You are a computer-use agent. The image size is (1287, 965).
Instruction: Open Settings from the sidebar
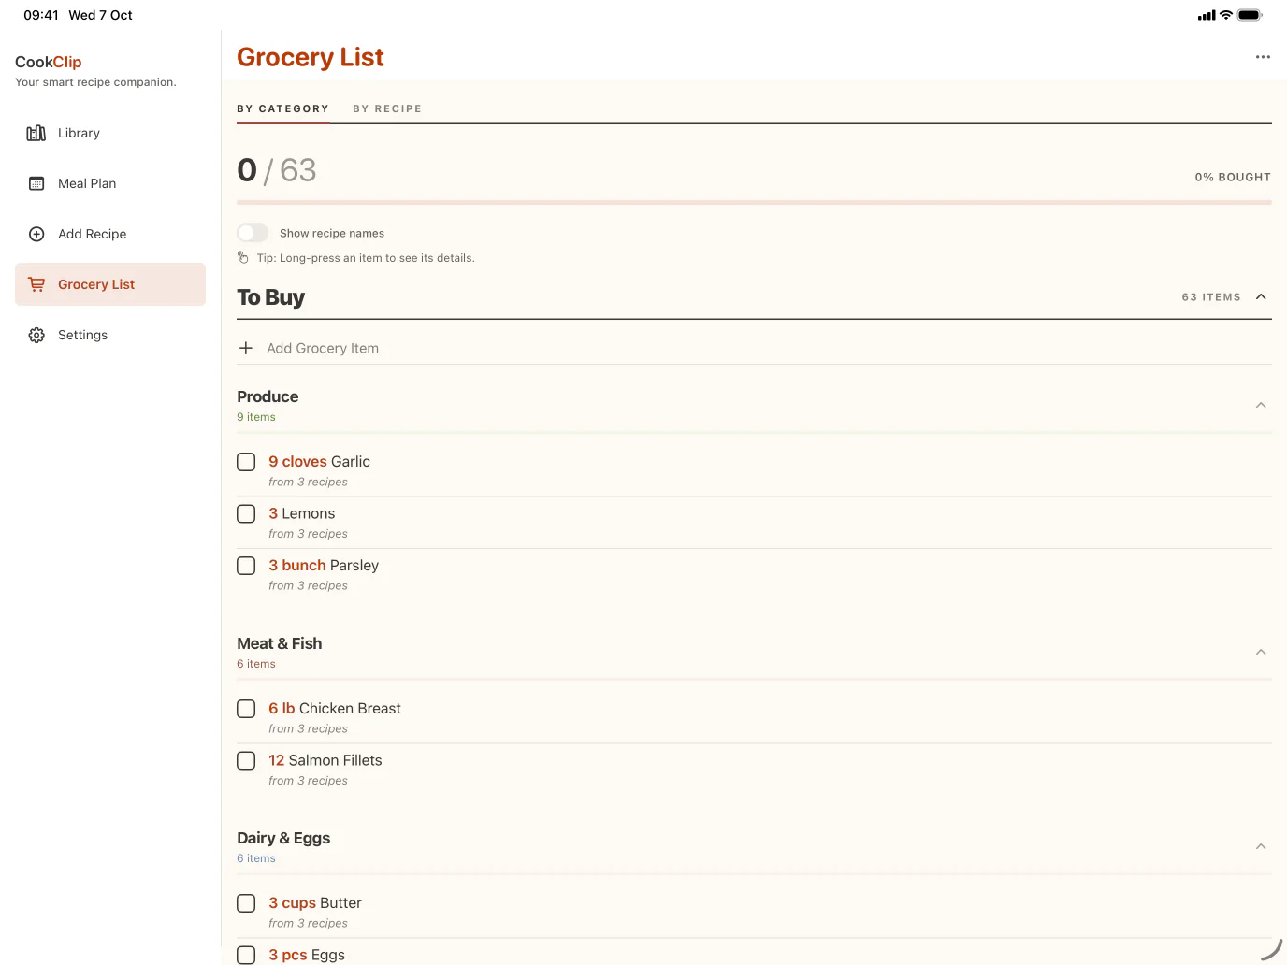point(110,335)
